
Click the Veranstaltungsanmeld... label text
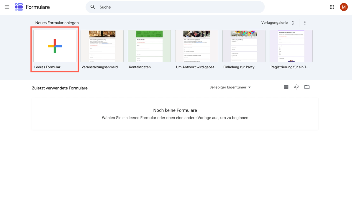click(101, 67)
